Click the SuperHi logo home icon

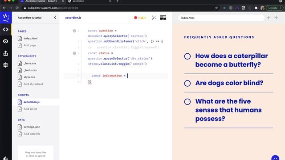coord(6,18)
